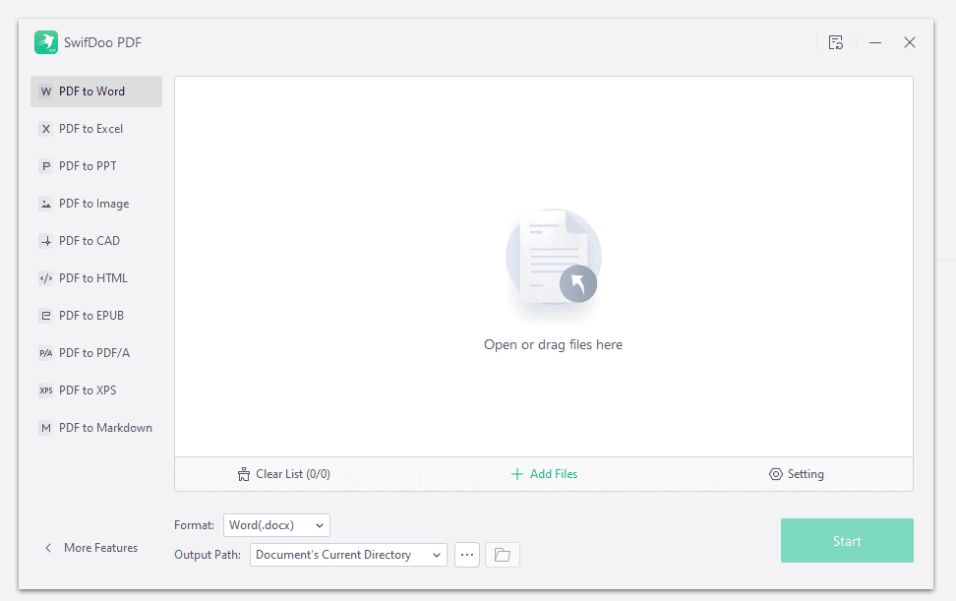
Task: Select the PDF to HTML tool
Action: tap(92, 277)
